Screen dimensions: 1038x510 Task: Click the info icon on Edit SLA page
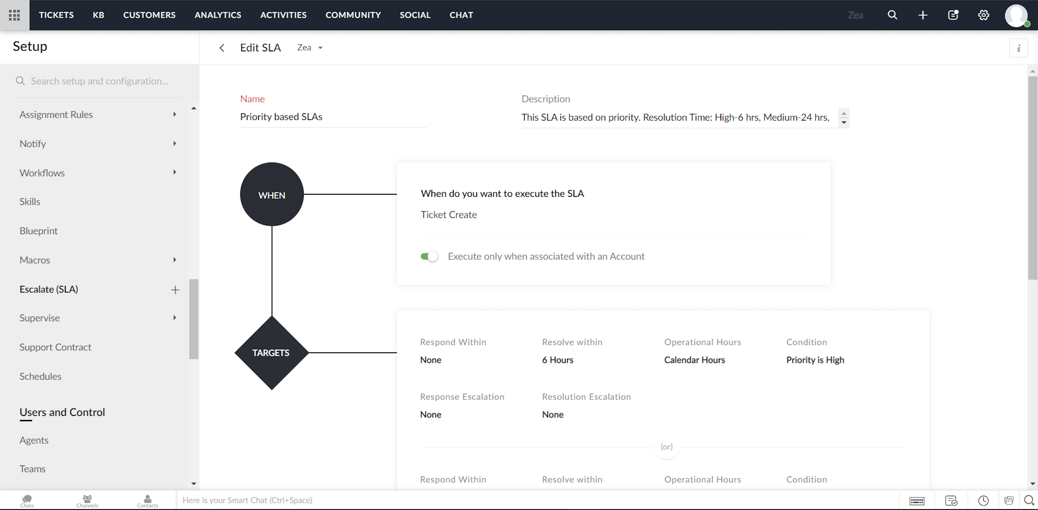1018,48
